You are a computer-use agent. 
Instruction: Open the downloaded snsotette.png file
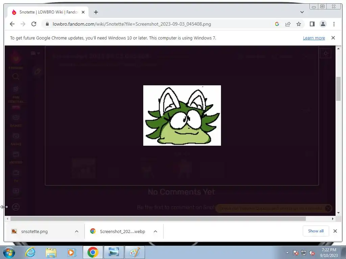(34, 231)
